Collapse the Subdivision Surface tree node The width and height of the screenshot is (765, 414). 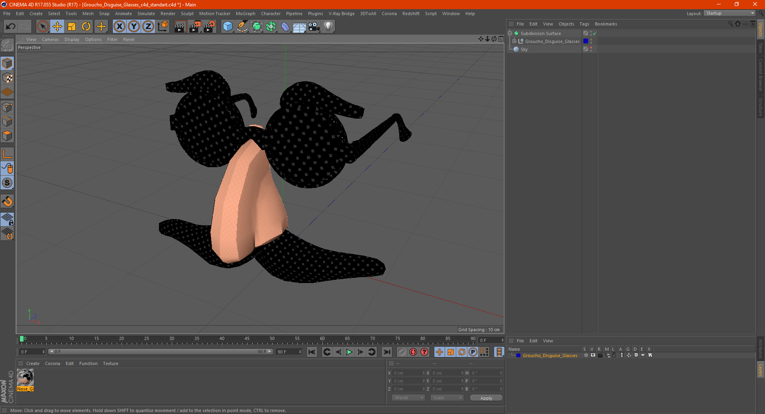click(x=510, y=33)
